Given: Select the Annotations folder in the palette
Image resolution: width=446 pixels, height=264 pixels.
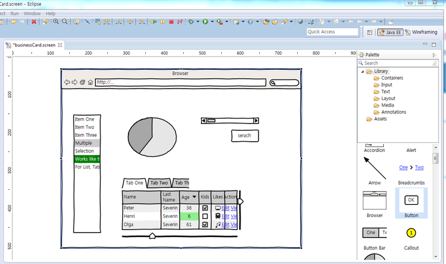Looking at the screenshot, I should coord(390,112).
